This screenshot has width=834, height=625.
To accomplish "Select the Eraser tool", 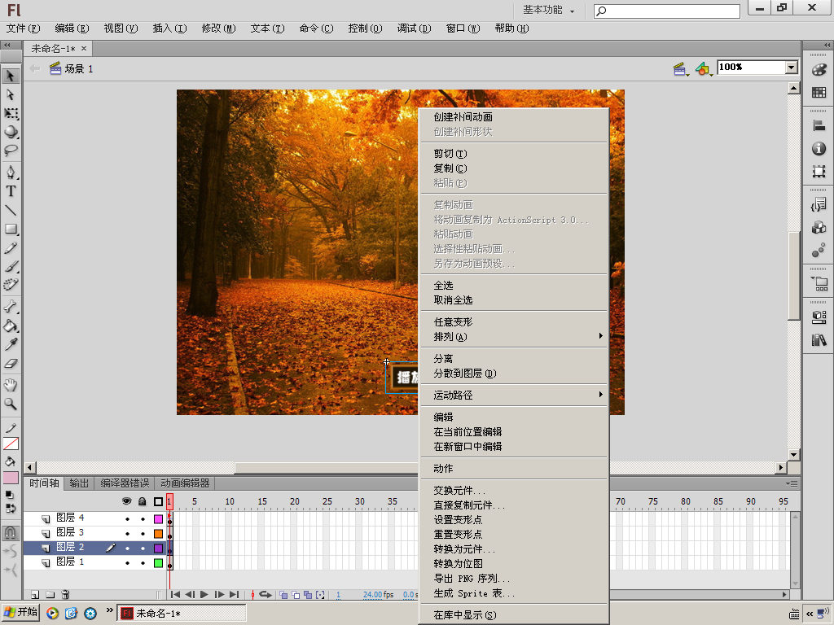I will point(11,364).
